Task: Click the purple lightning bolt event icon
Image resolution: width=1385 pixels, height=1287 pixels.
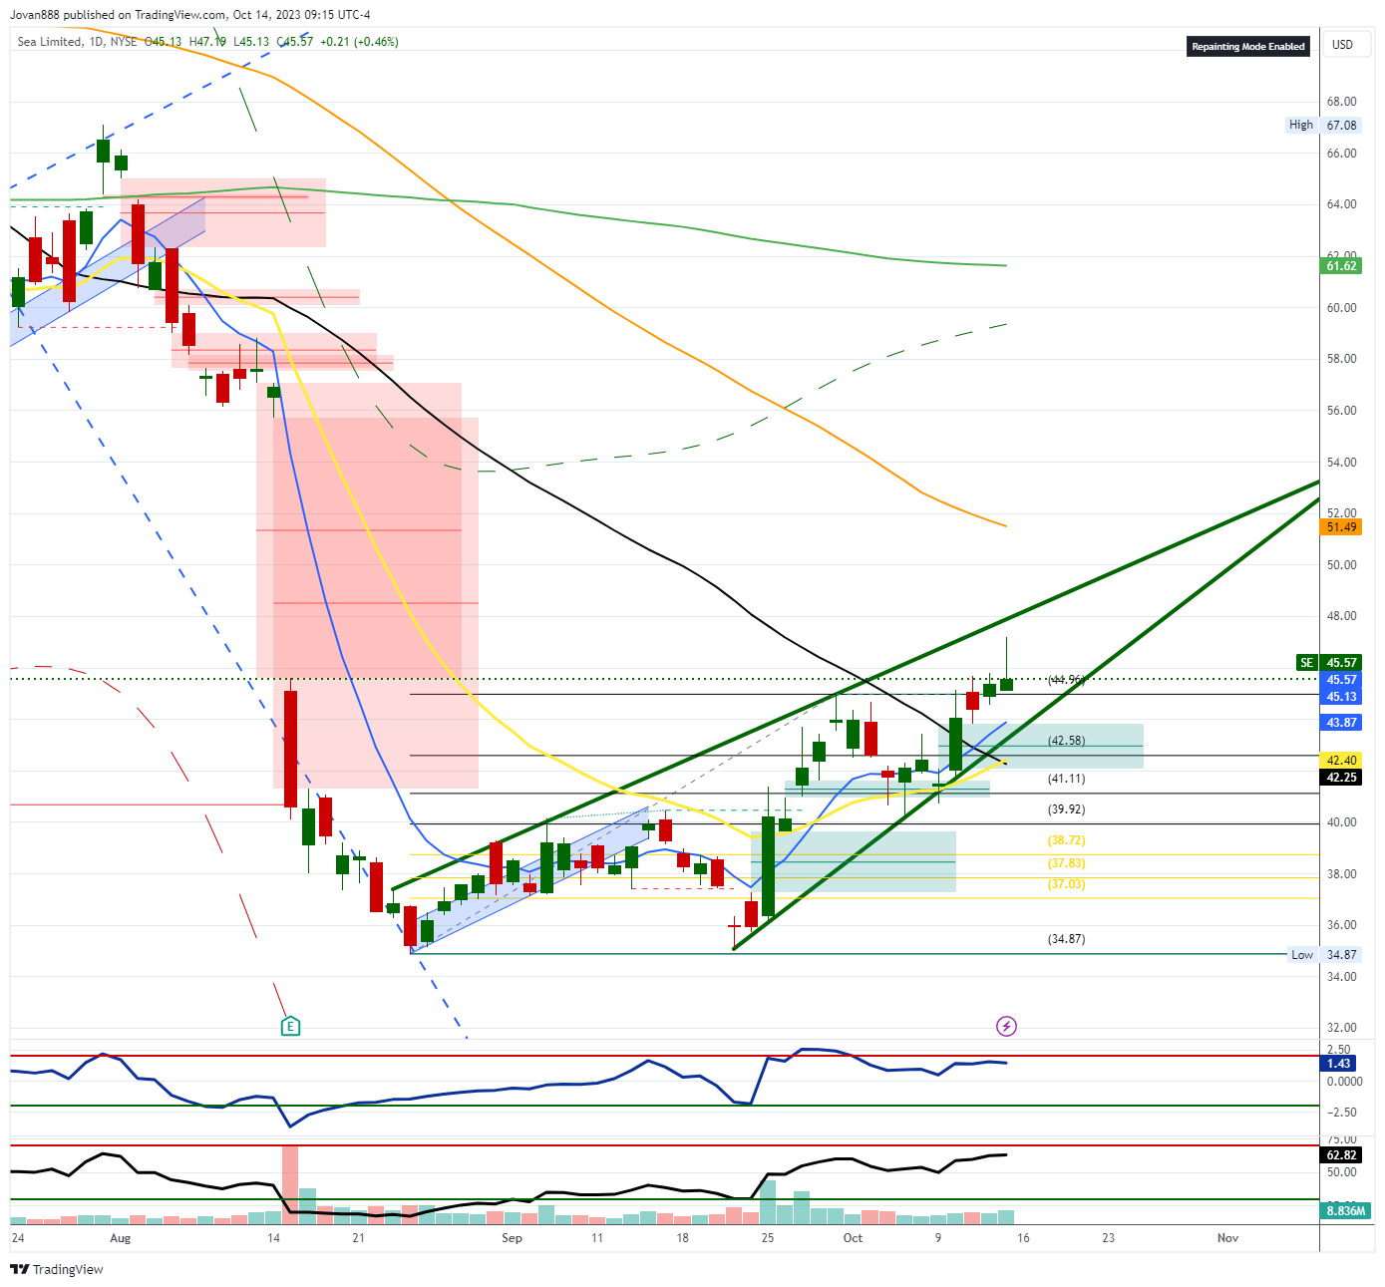Action: (x=1006, y=1026)
